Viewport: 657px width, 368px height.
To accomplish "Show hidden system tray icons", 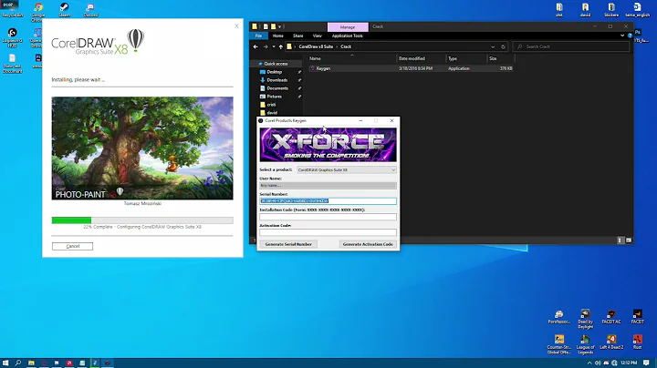I will point(589,363).
